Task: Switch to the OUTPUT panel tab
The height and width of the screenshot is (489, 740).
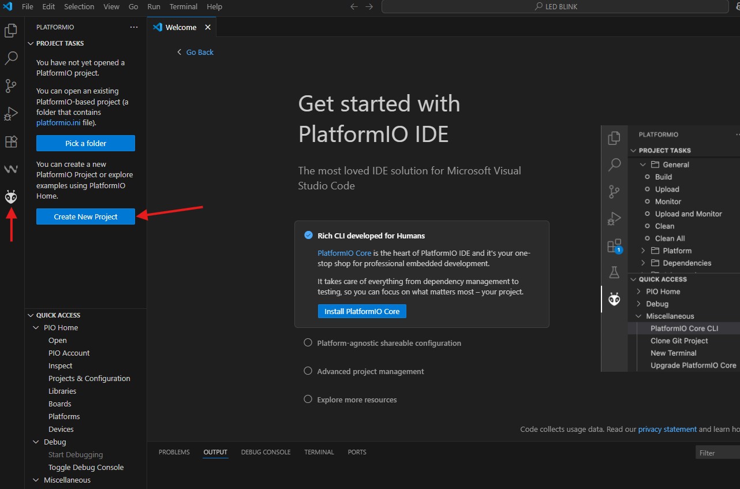Action: click(215, 452)
